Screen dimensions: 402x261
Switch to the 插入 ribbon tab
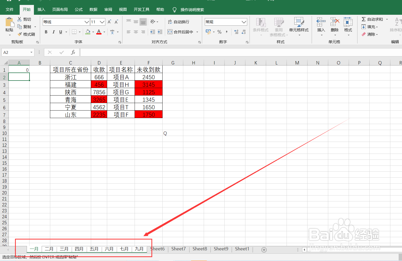pyautogui.click(x=41, y=10)
